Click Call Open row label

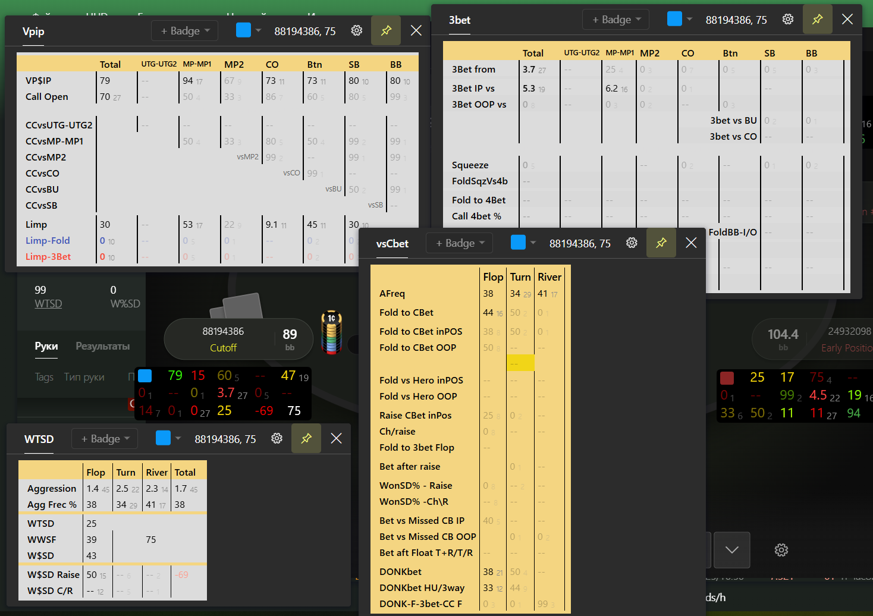click(x=47, y=96)
